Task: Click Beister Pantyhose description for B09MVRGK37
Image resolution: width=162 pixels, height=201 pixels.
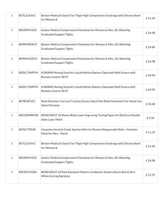Action: coord(86,46)
